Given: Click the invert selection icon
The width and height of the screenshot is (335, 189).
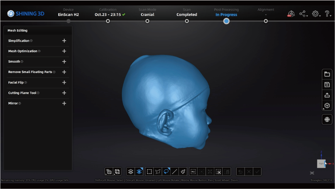Looking at the screenshot, I should [x=218, y=172].
